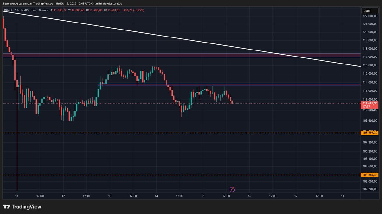Click the 121.000,00 price axis label

click(370, 24)
